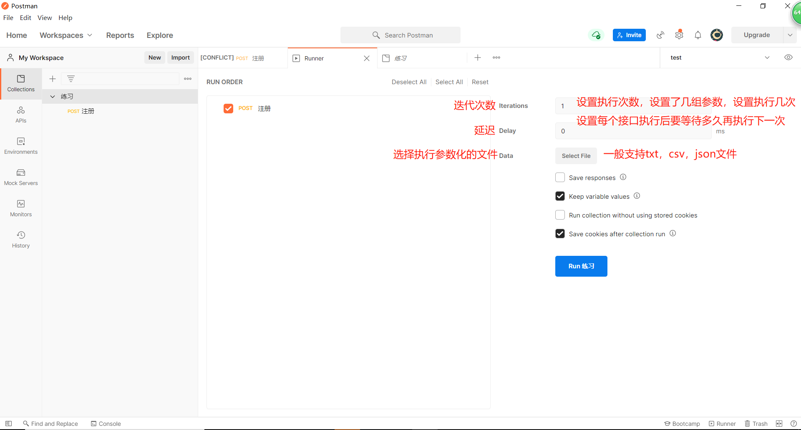Open Find and Replace in status bar
This screenshot has width=801, height=430.
tap(50, 424)
